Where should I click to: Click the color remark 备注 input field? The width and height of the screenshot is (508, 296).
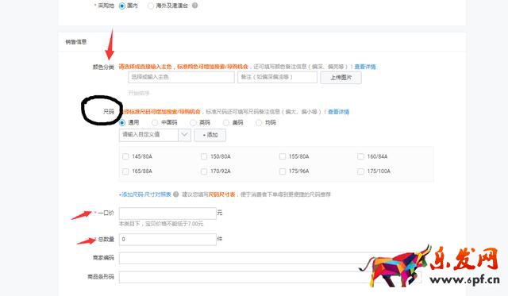[277, 77]
